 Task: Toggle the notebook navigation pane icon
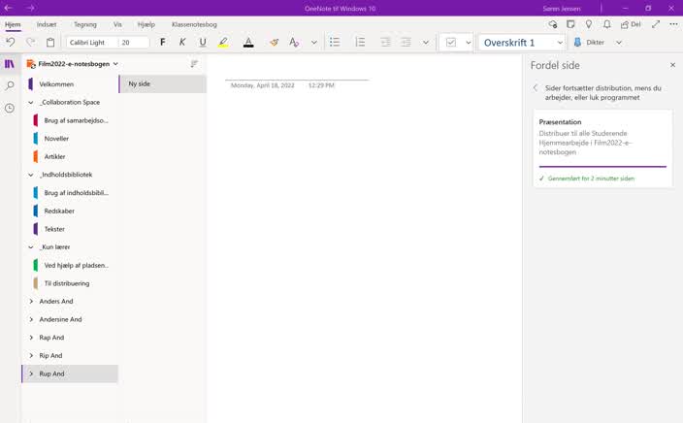pyautogui.click(x=10, y=64)
